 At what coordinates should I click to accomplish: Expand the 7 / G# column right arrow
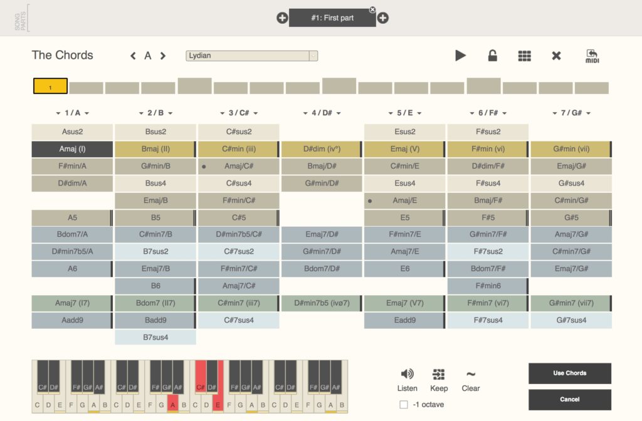(x=588, y=113)
